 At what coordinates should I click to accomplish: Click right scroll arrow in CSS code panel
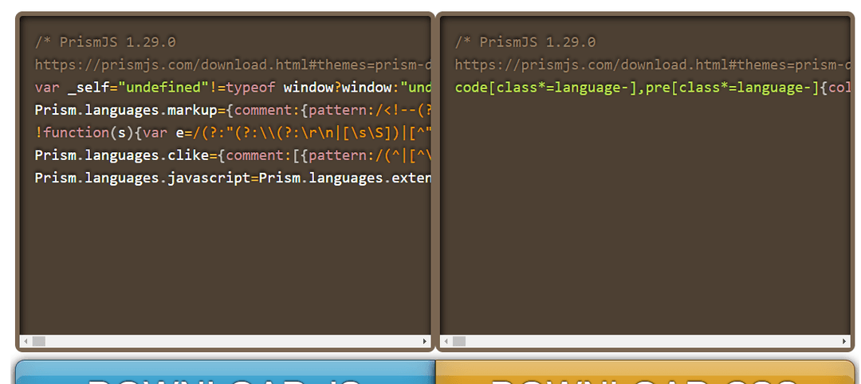pyautogui.click(x=844, y=341)
